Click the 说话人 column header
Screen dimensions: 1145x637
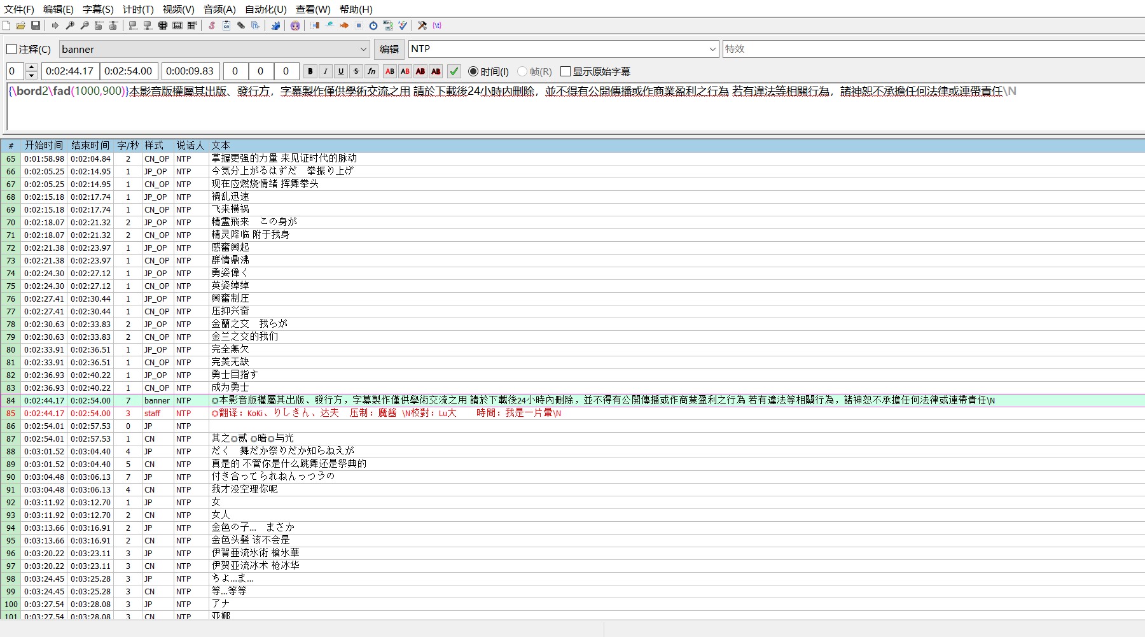point(190,146)
